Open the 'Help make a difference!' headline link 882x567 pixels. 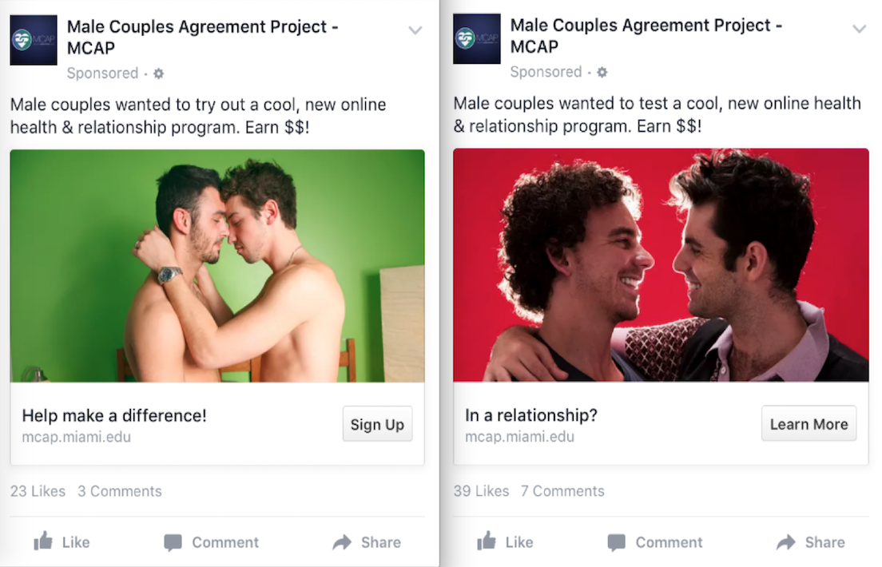pos(114,416)
